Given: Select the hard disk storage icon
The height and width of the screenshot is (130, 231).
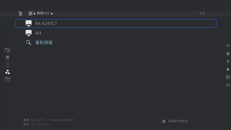Looking at the screenshot, I should pos(7,58).
